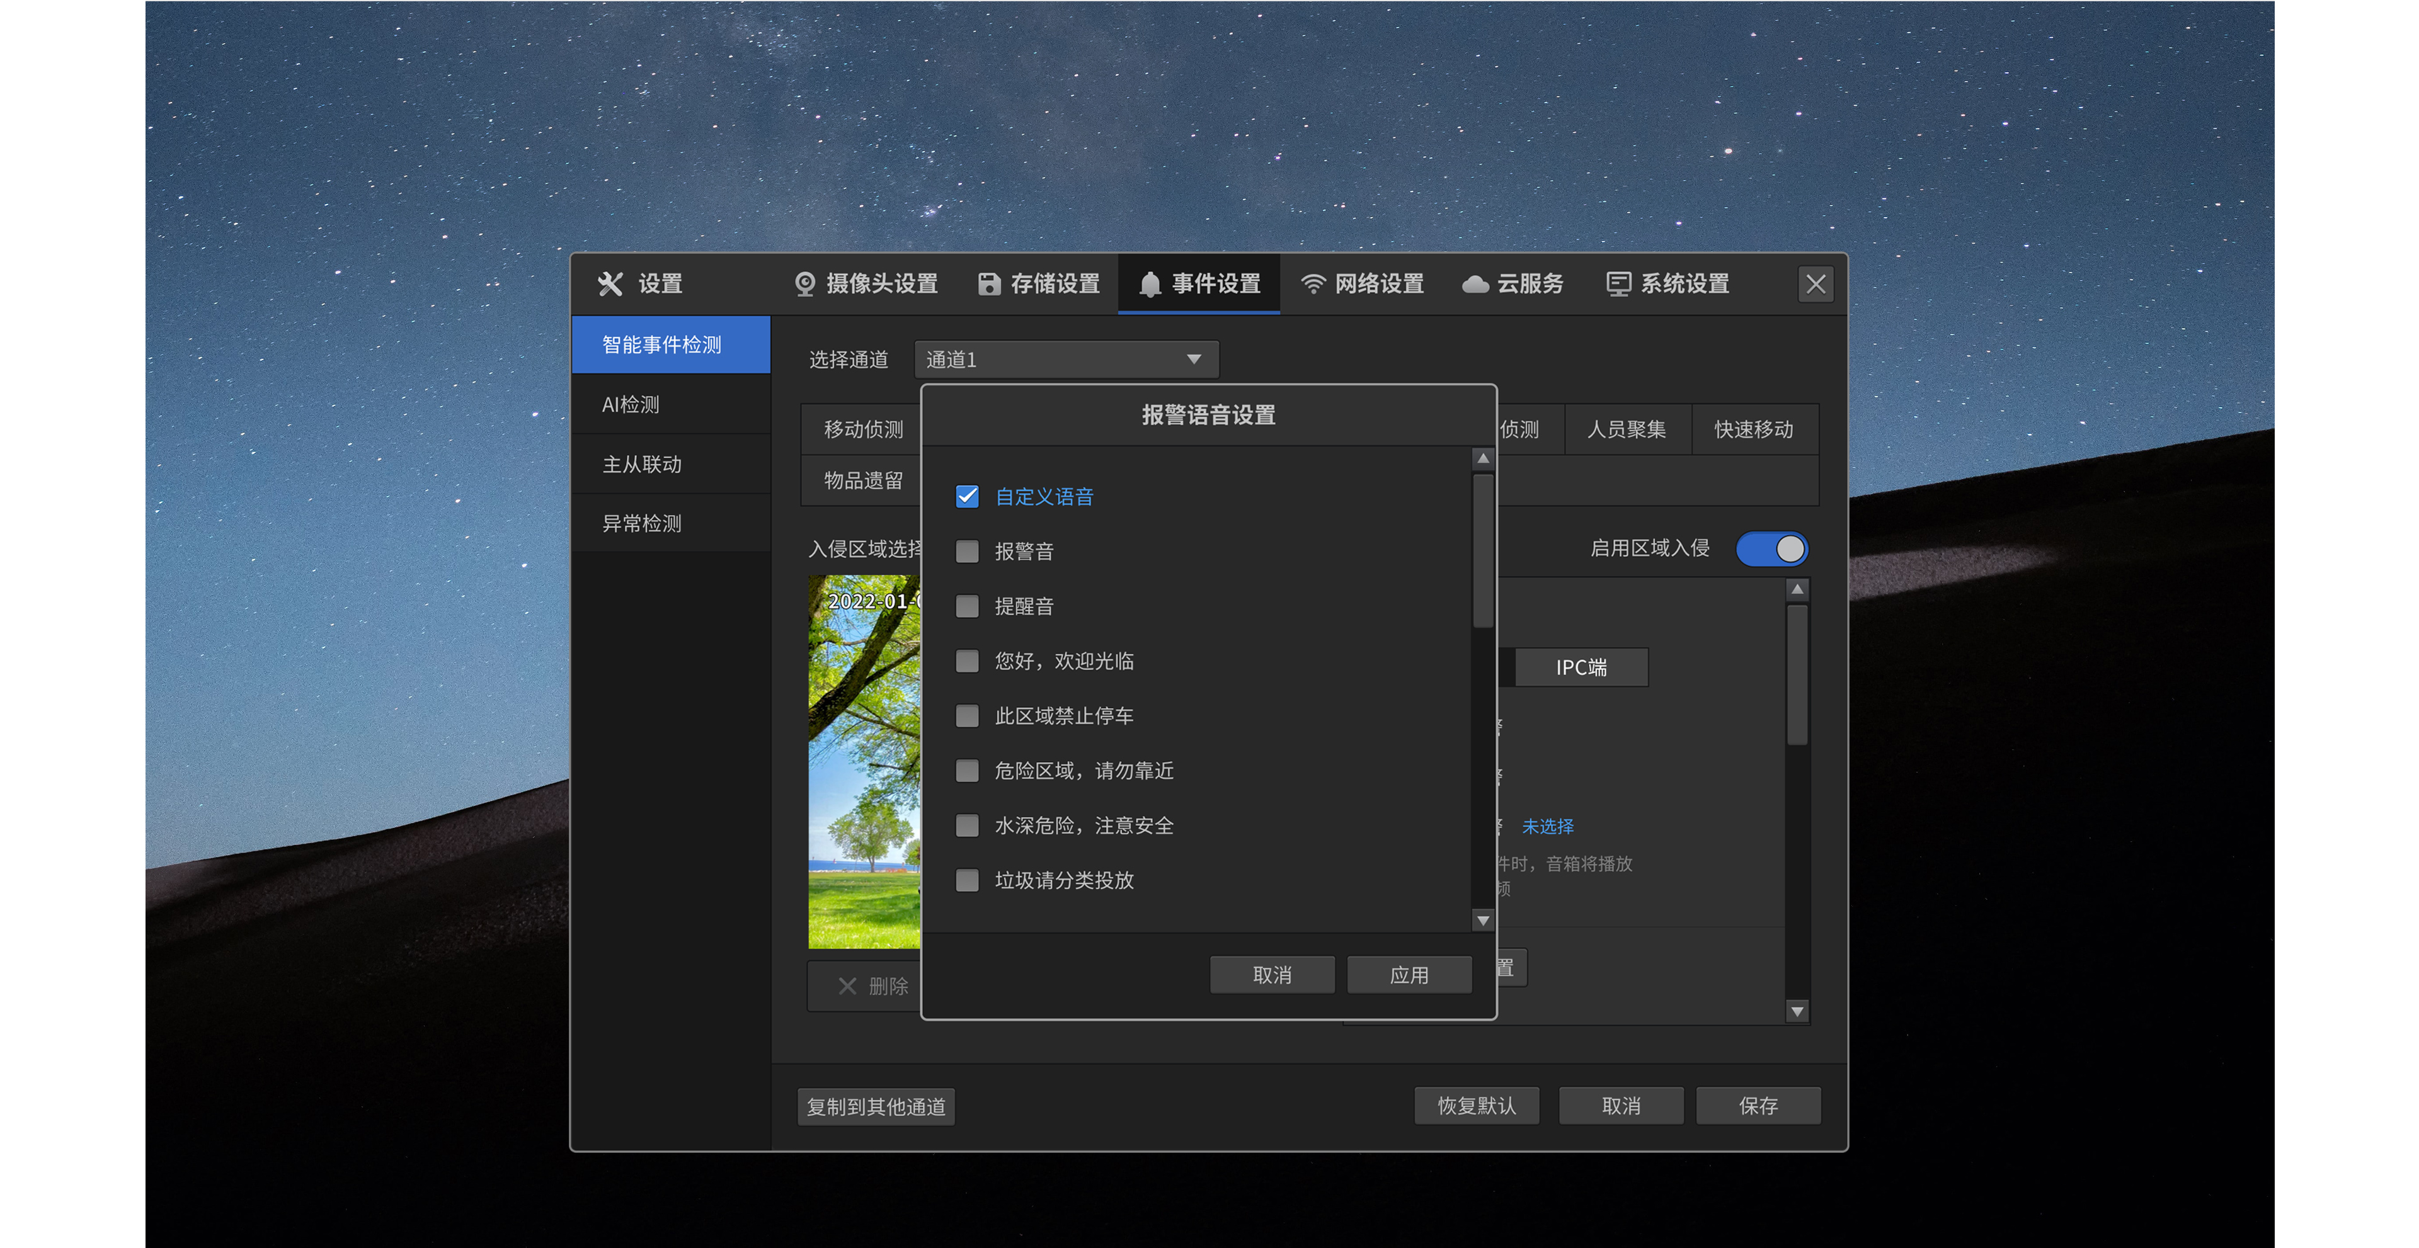Close the settings window with X
Screen dimensions: 2419x1248
coord(1815,283)
